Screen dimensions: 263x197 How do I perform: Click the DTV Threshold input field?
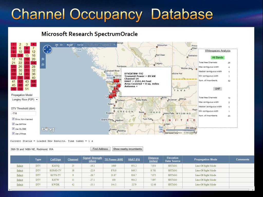coord(23,113)
